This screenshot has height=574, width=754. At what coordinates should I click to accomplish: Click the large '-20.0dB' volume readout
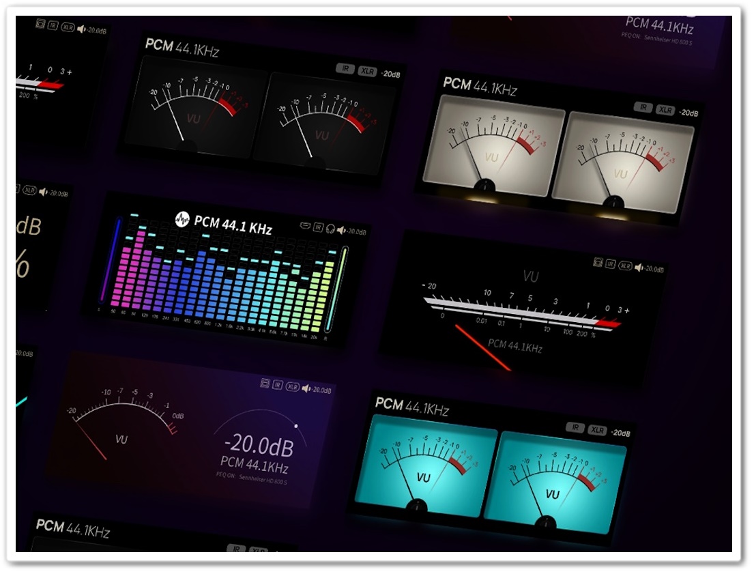[259, 444]
